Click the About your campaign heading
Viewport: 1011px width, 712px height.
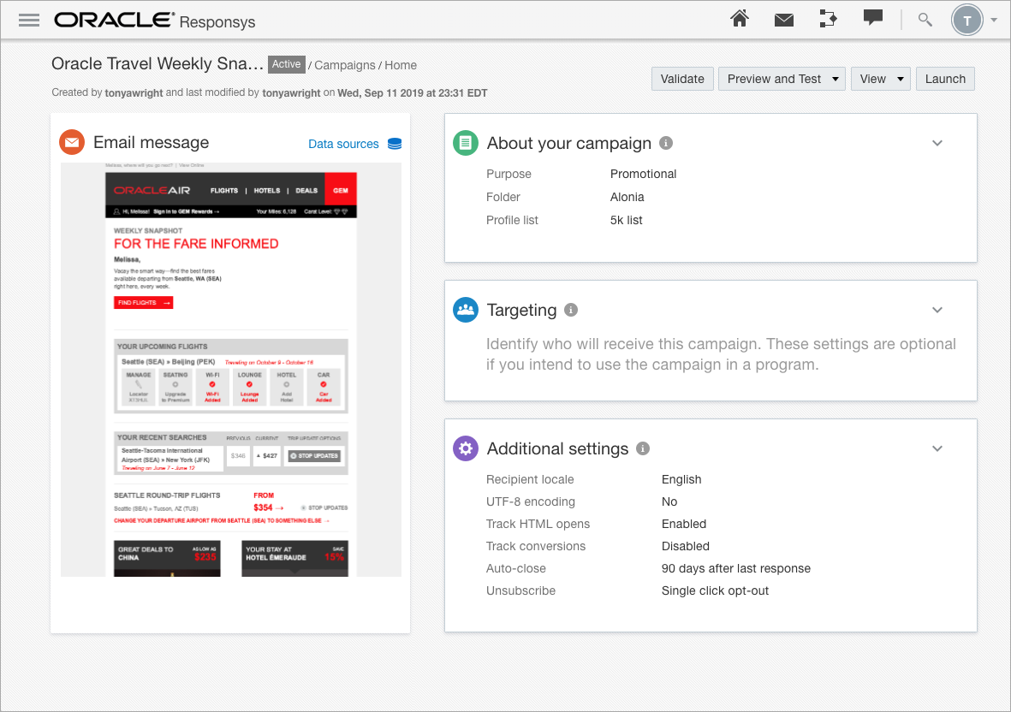point(568,143)
